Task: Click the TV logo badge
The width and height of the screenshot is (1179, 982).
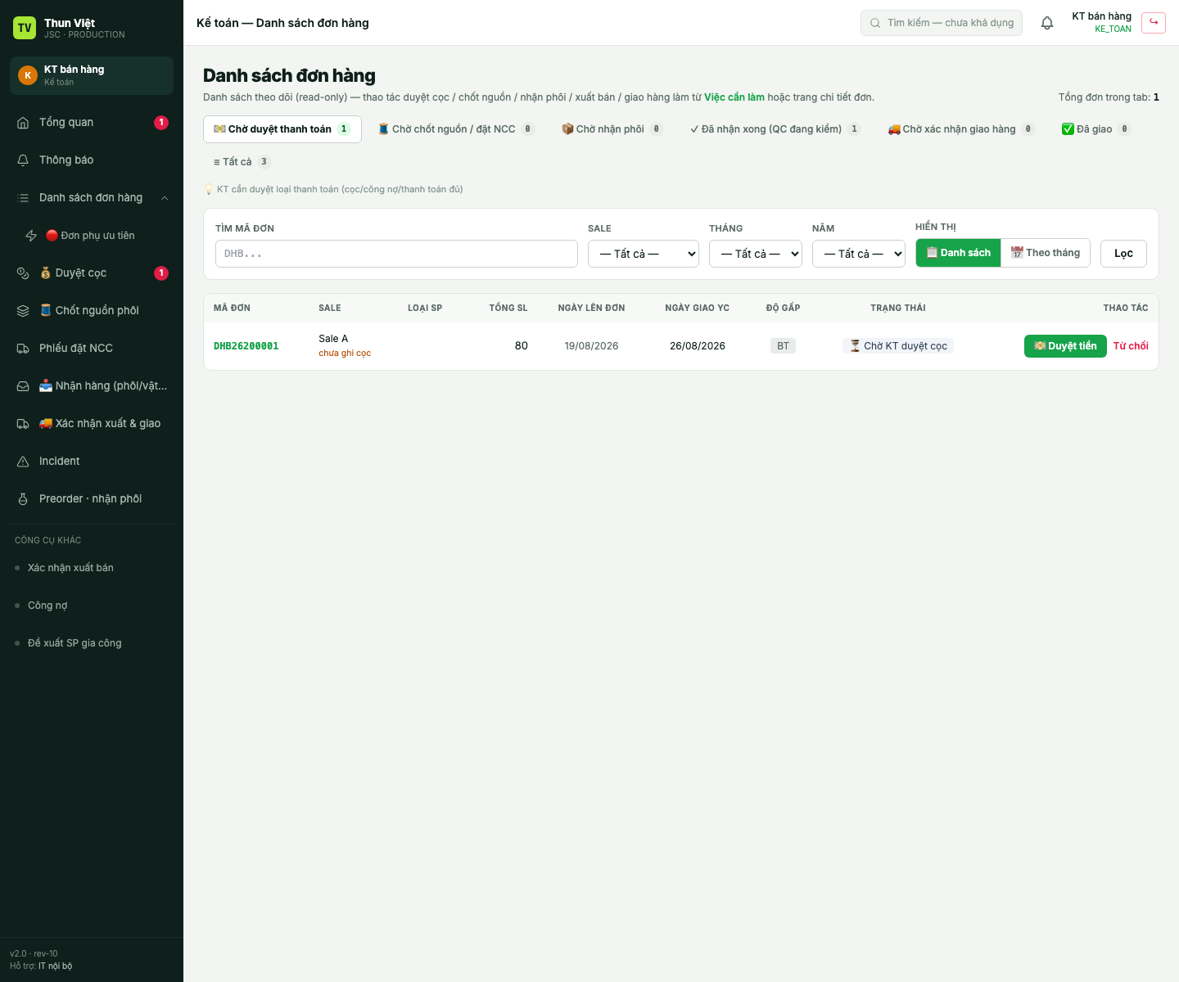Action: [x=25, y=28]
